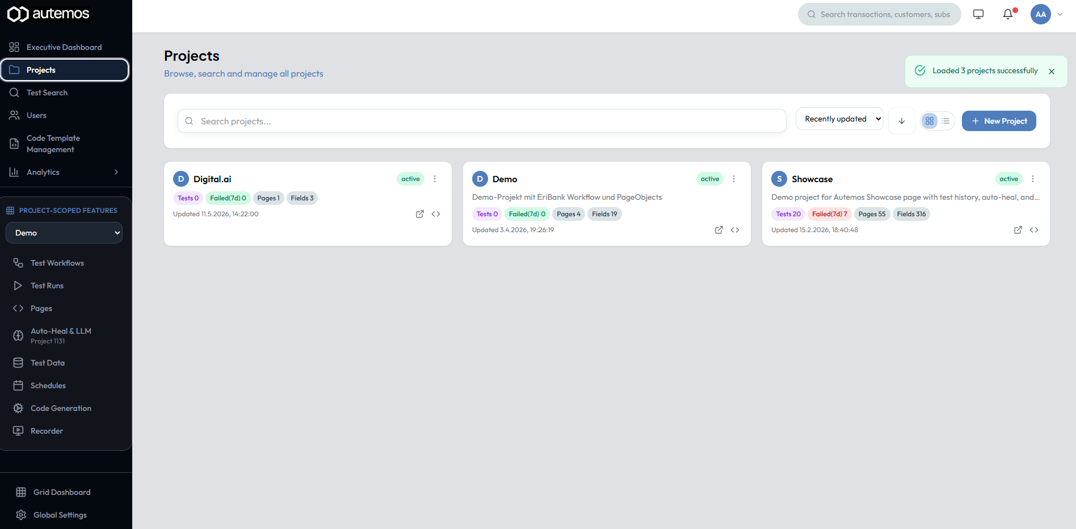Image resolution: width=1076 pixels, height=529 pixels.
Task: Open the Showcase project title
Action: pos(812,179)
